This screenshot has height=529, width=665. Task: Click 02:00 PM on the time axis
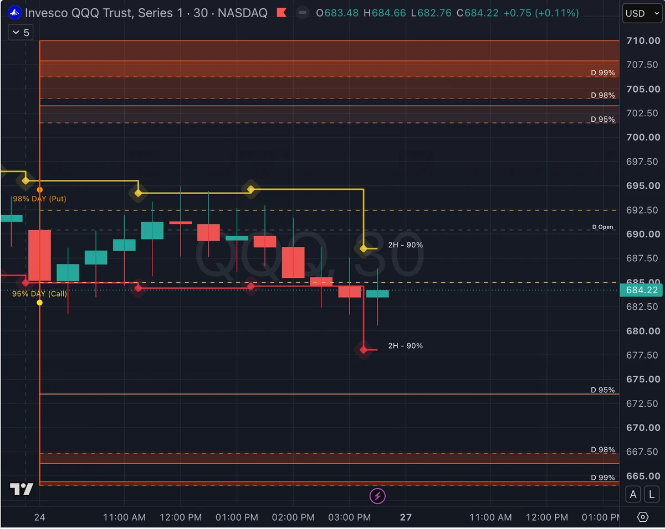pyautogui.click(x=293, y=517)
